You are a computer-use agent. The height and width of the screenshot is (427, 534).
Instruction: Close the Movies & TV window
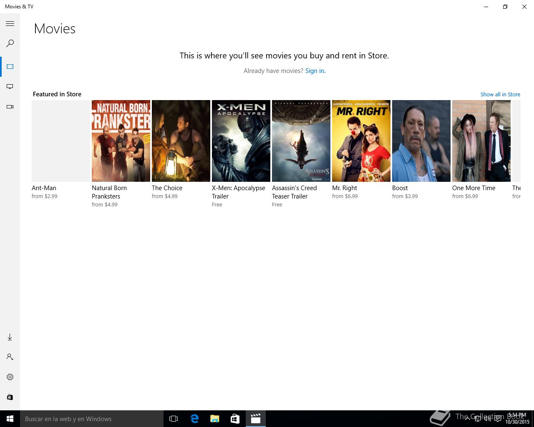point(524,7)
